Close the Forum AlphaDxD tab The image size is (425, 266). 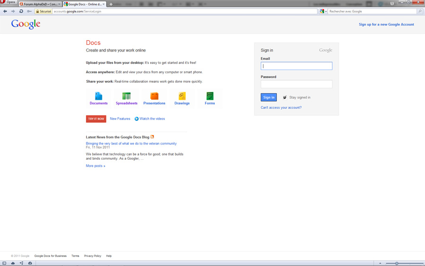(x=59, y=4)
